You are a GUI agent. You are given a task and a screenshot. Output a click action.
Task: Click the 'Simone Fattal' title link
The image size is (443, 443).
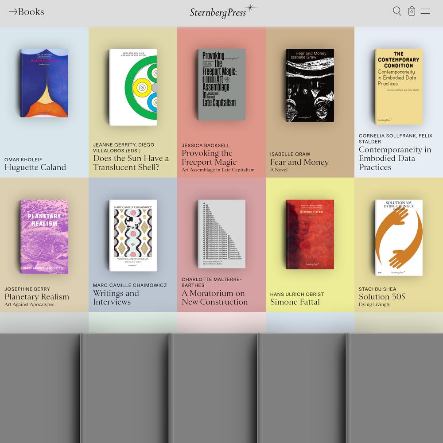click(295, 302)
